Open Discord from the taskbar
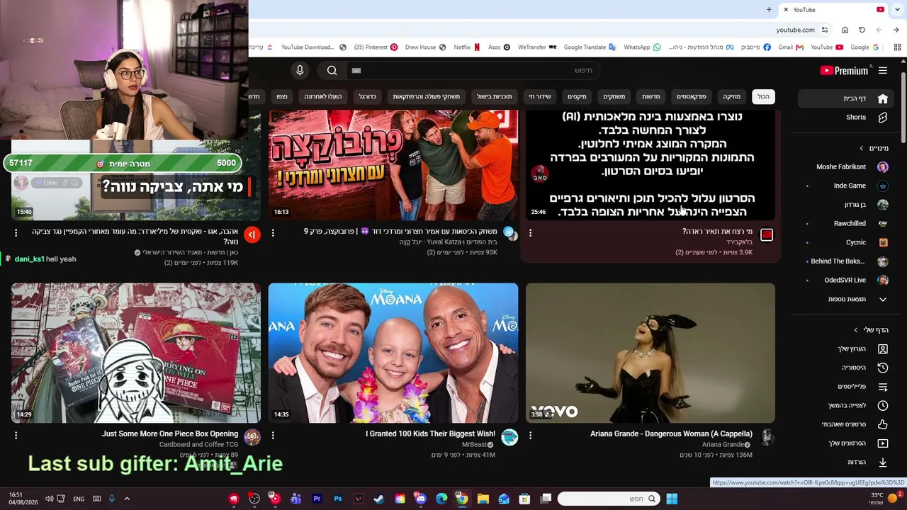907x510 pixels. click(x=420, y=499)
